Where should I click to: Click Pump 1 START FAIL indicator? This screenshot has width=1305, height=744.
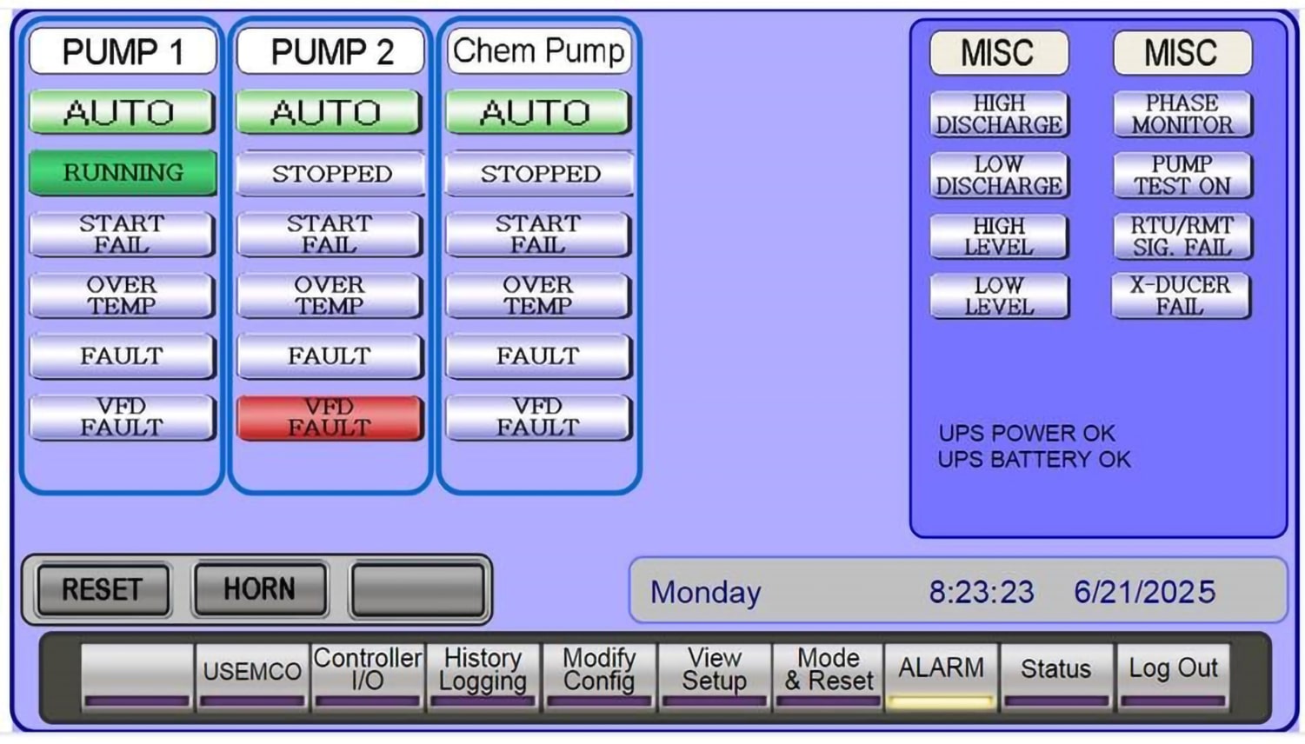(122, 234)
